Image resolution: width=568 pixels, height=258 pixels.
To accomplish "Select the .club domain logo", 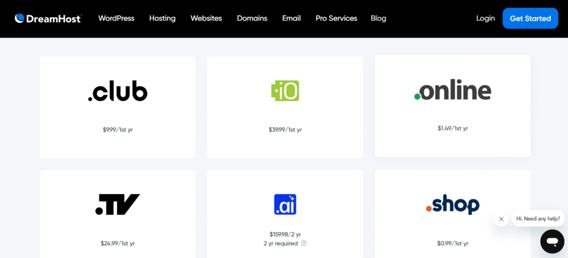I will 118,92.
